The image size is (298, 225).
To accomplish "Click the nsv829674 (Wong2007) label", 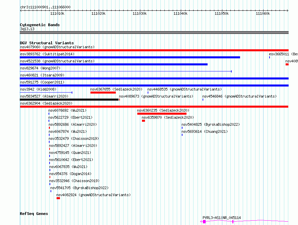I will pos(40,68).
